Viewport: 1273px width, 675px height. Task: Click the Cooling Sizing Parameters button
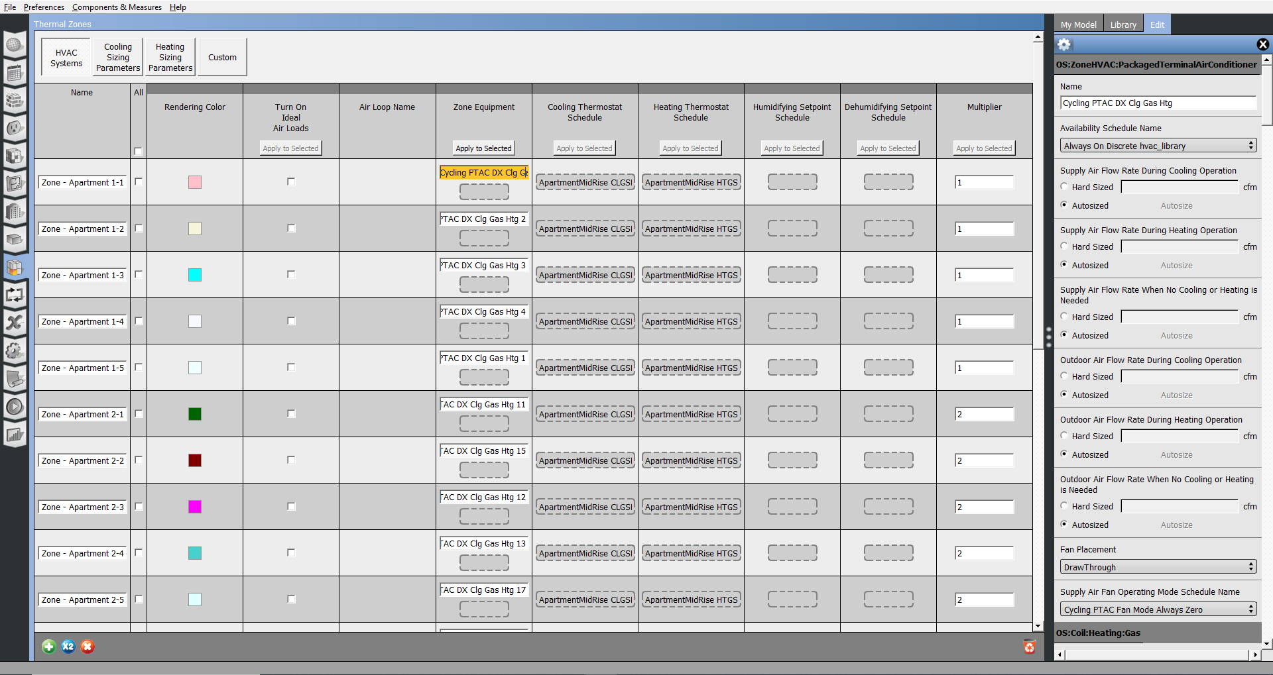click(x=118, y=58)
